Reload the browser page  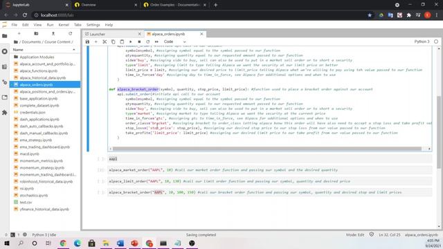(25, 15)
